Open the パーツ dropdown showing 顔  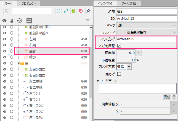point(147,26)
